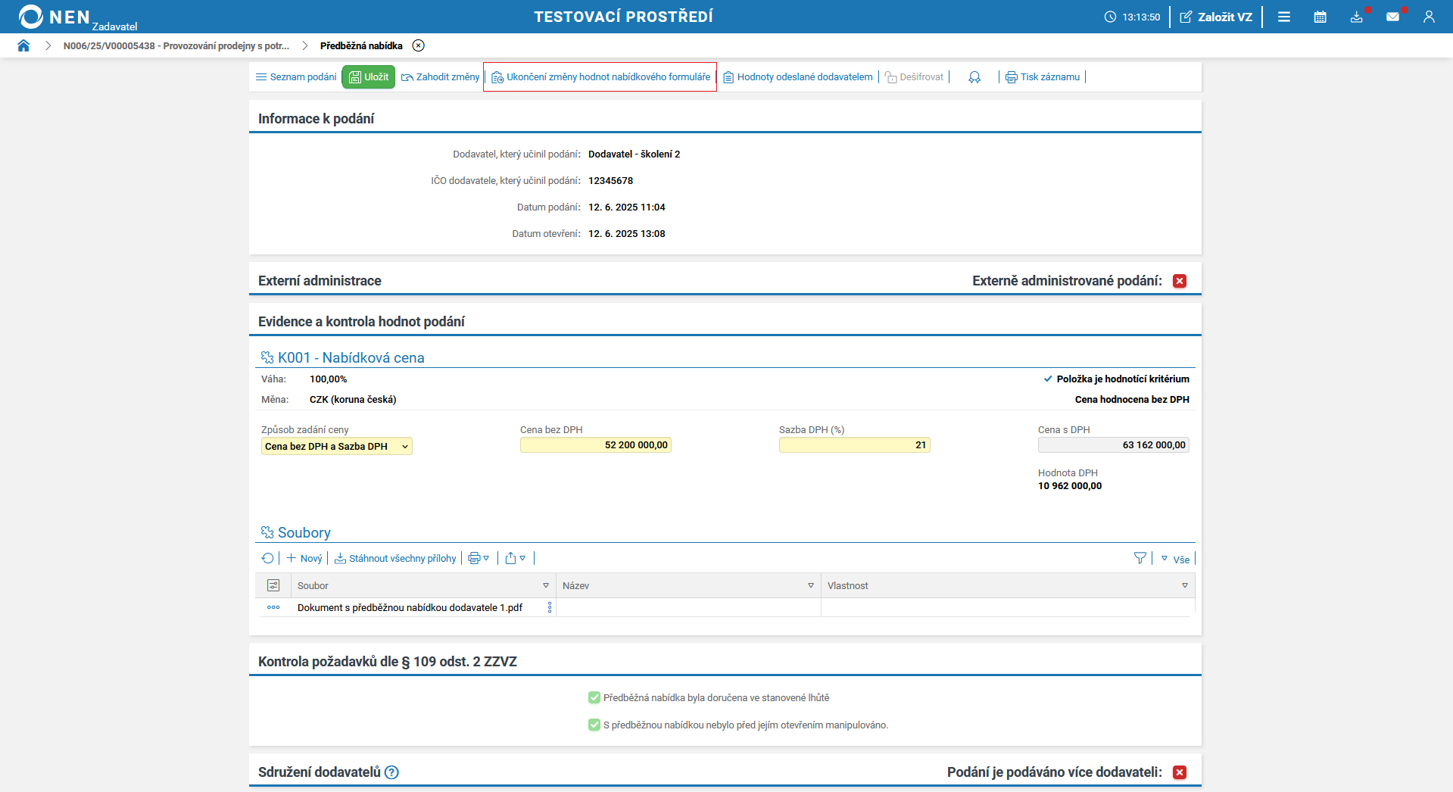The width and height of the screenshot is (1453, 792).
Task: Open the downloads icon with notification
Action: click(1356, 17)
